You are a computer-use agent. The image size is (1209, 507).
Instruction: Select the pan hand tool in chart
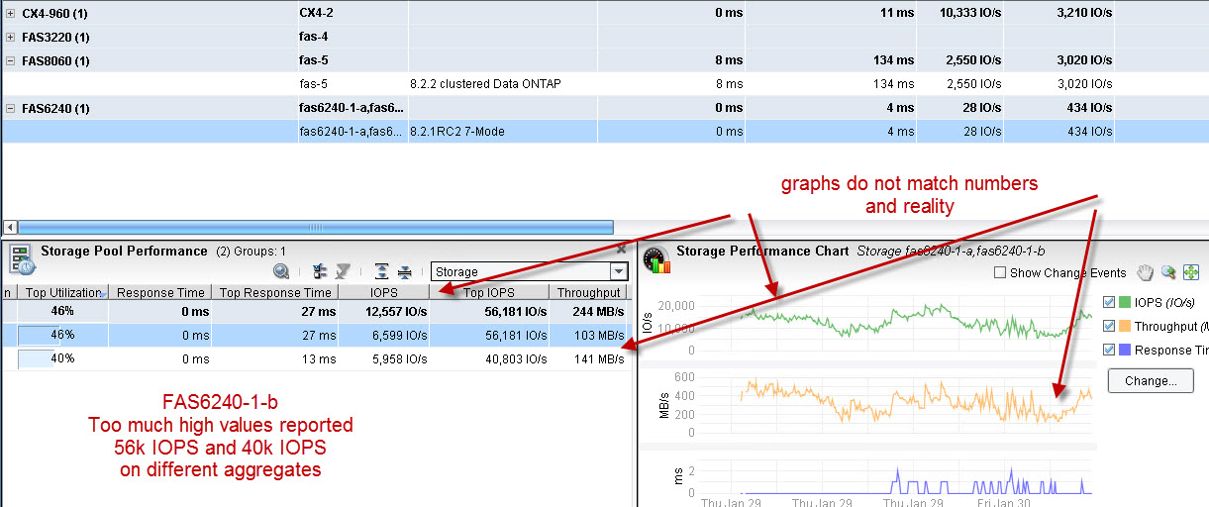point(1146,272)
